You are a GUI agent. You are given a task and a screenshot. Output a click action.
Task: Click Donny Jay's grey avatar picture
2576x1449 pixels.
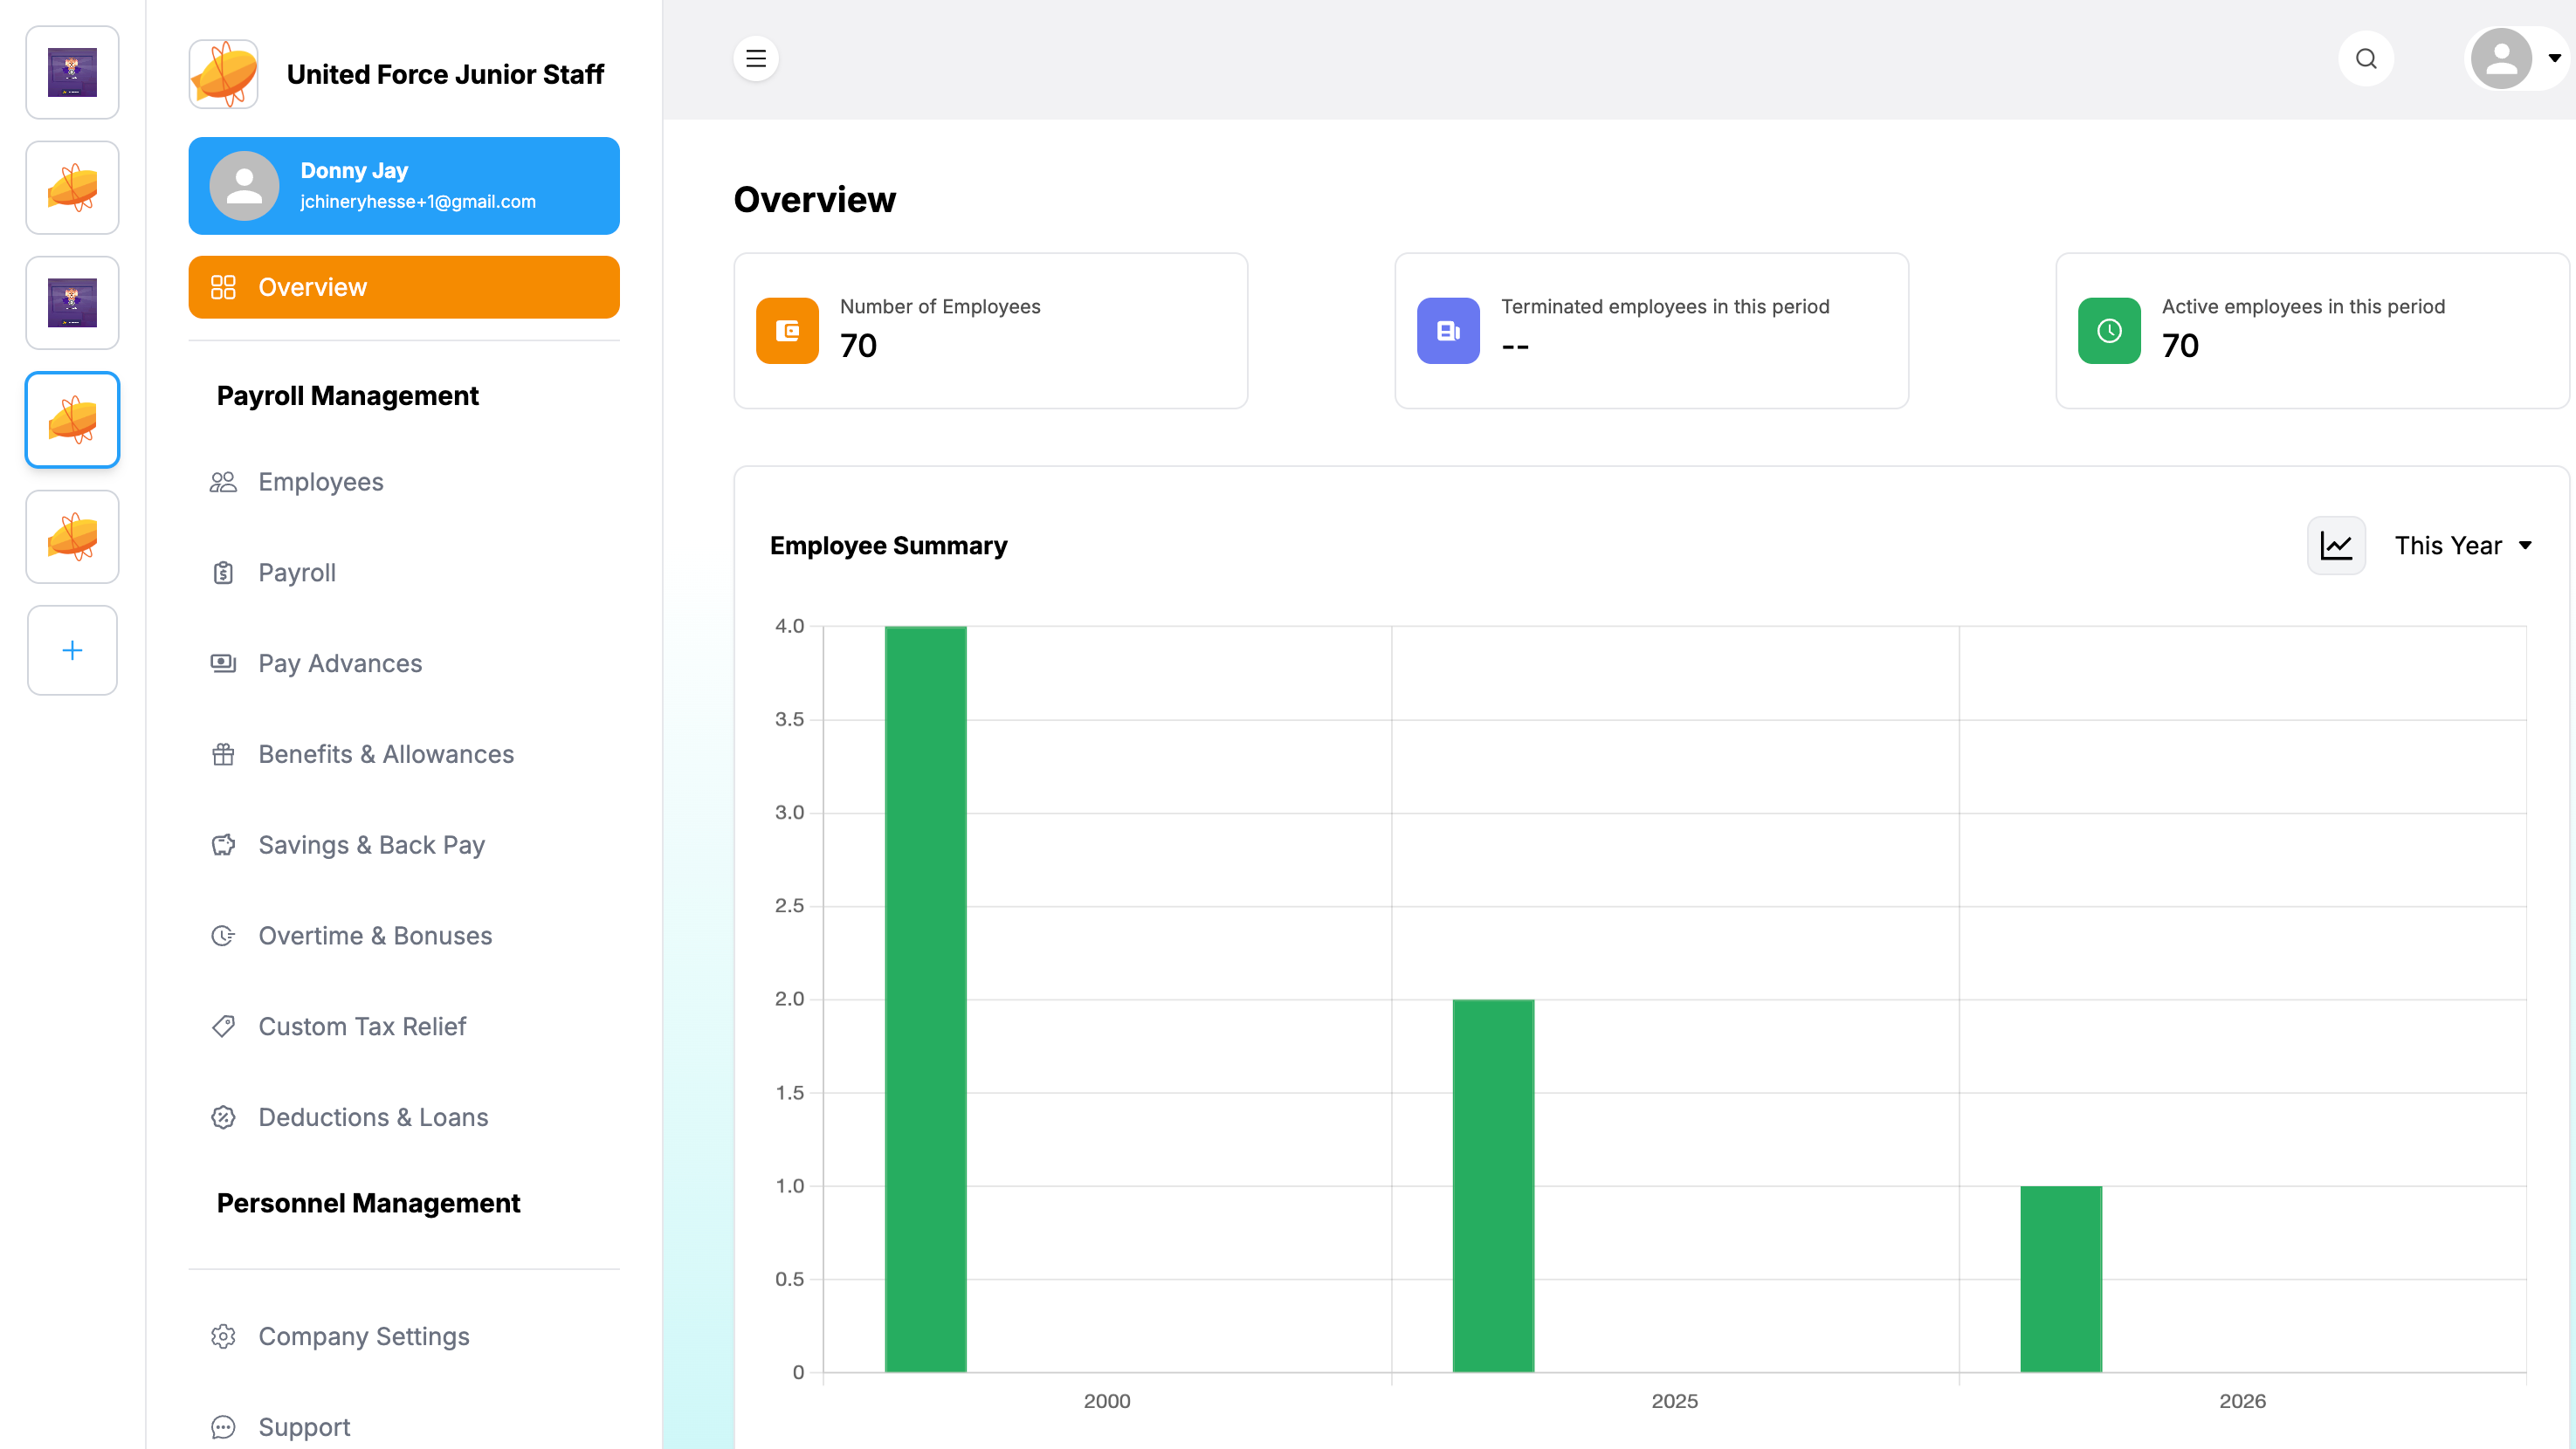point(244,186)
